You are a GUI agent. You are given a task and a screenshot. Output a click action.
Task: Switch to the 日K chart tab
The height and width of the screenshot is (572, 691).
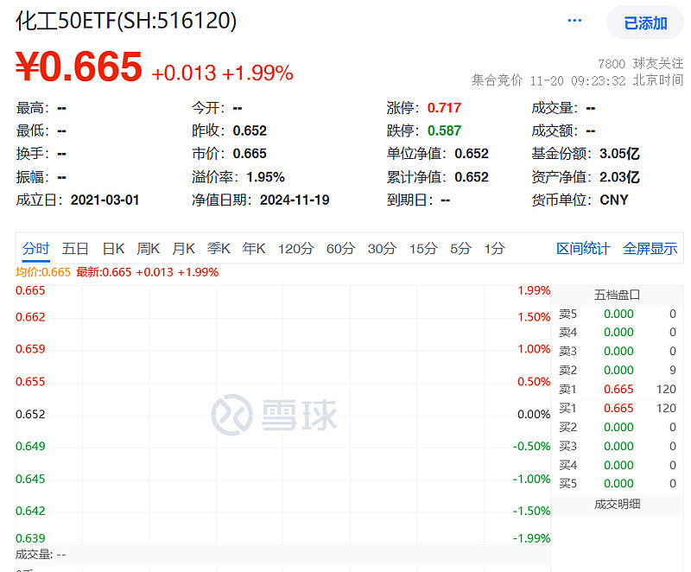click(113, 249)
